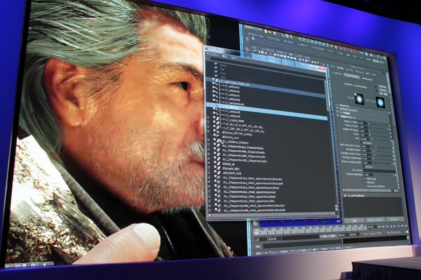Click the タブのコピー button
Viewport: 421px width, 280px height.
click(x=395, y=219)
